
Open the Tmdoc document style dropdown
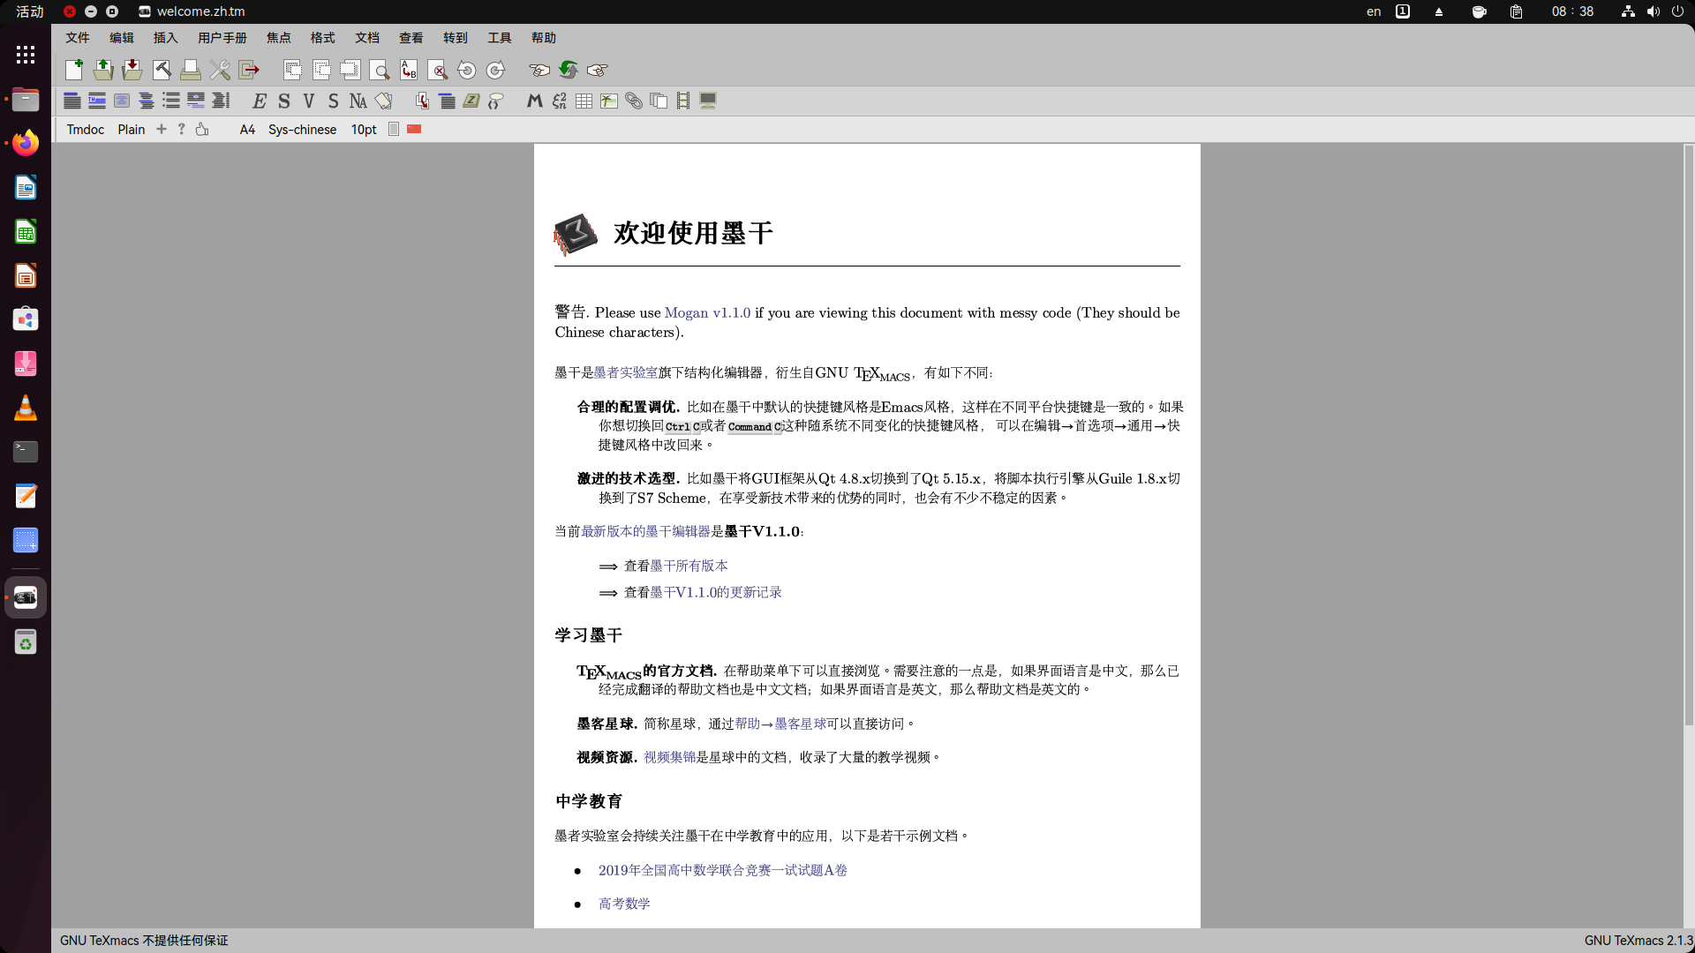pos(86,129)
